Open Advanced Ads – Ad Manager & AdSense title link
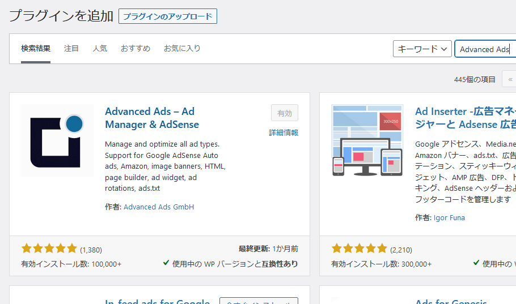The width and height of the screenshot is (516, 304). [x=152, y=118]
